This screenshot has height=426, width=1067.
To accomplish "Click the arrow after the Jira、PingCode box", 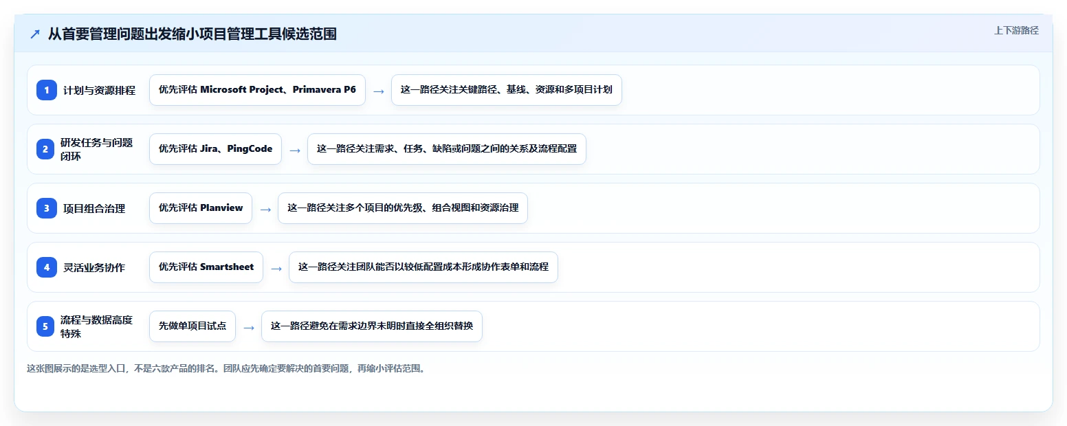I will (295, 150).
